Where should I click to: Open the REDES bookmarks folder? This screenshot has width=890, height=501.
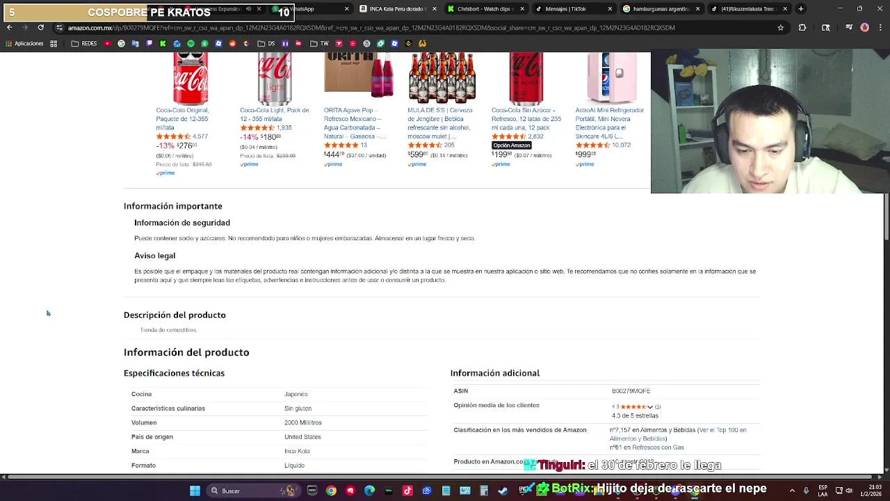tap(83, 43)
